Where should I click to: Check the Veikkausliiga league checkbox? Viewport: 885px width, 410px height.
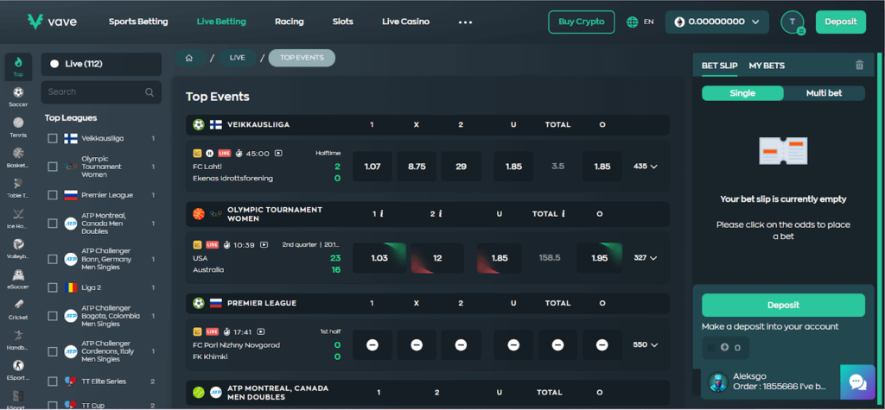[53, 138]
